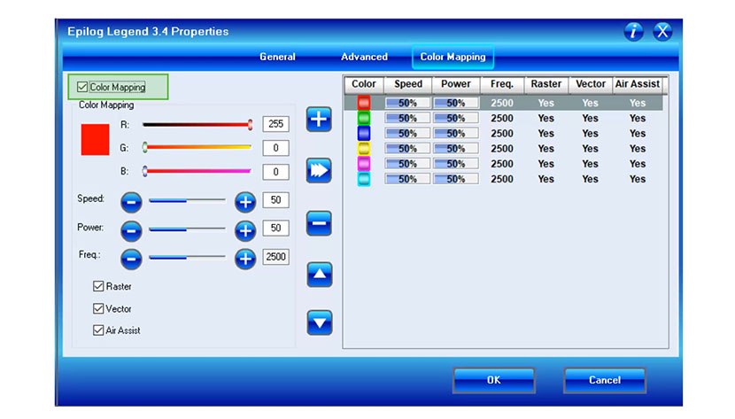The width and height of the screenshot is (735, 419).
Task: Click Air Assist Yes in the blue row
Action: tap(638, 134)
